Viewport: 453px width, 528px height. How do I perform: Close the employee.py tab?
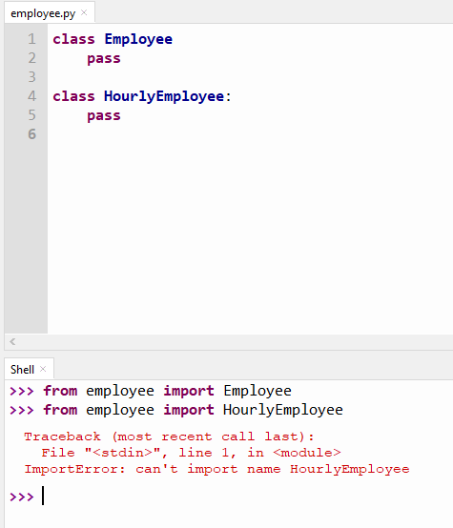point(84,12)
